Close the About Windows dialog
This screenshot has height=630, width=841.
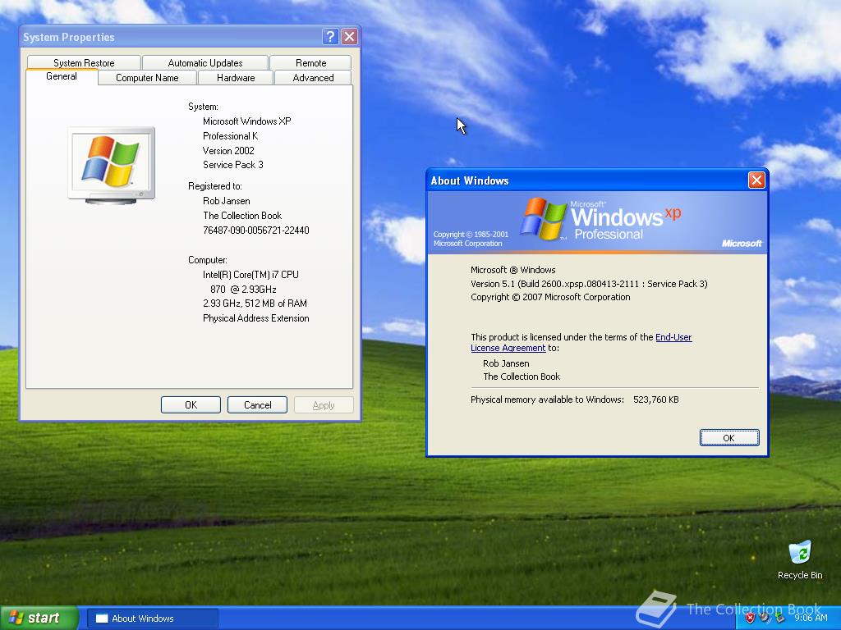(x=756, y=180)
